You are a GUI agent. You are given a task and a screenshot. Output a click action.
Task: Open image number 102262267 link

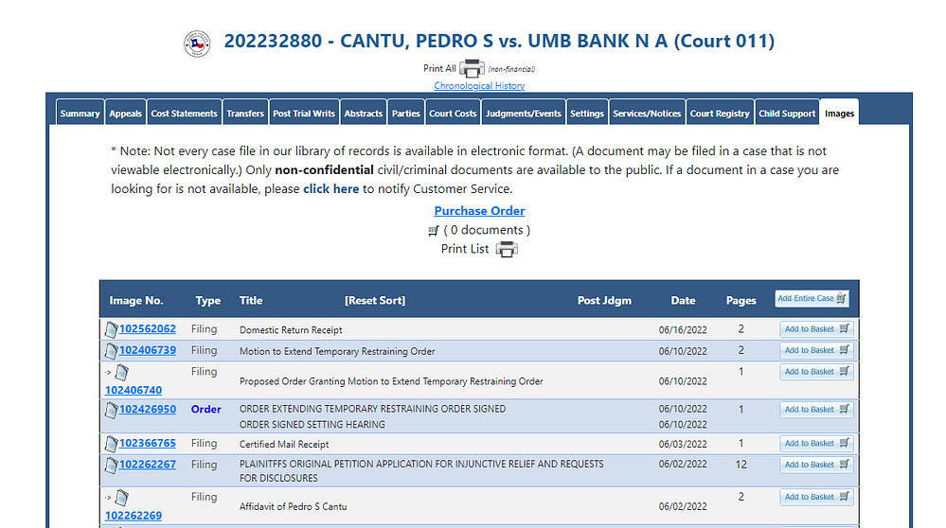click(x=147, y=465)
